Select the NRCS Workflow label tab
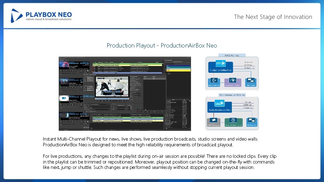Screen dimensions: 324x182 232,55
